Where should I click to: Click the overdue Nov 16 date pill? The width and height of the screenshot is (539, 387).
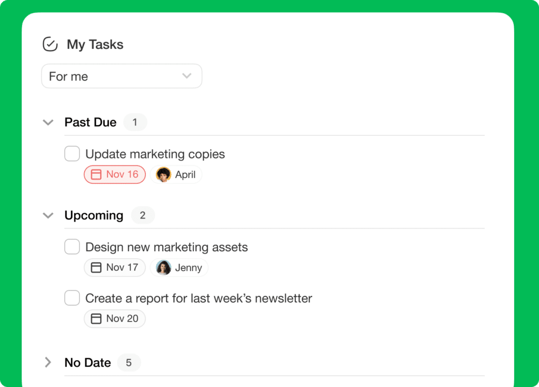pos(115,174)
